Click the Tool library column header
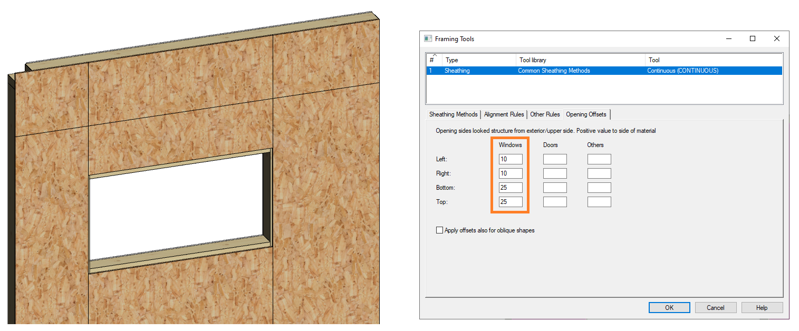This screenshot has height=331, width=799. [x=580, y=60]
